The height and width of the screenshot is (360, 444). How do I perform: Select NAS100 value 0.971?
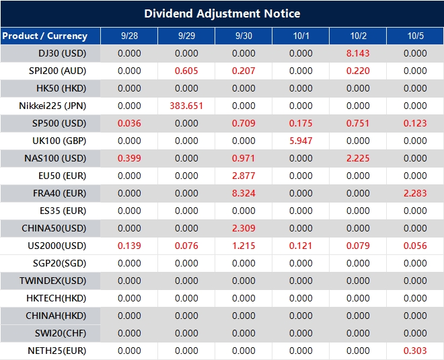[x=244, y=158]
